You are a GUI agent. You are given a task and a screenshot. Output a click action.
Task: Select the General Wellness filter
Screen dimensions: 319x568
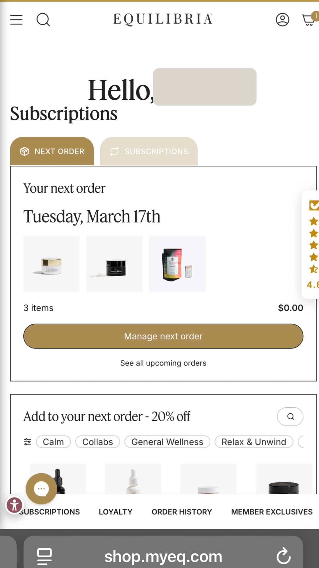click(x=167, y=442)
